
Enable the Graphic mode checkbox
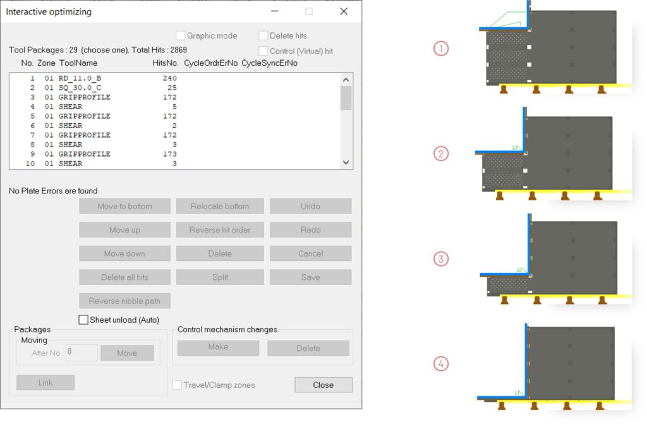181,36
